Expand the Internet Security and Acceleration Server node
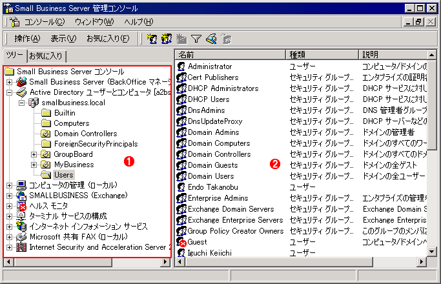 (9, 247)
